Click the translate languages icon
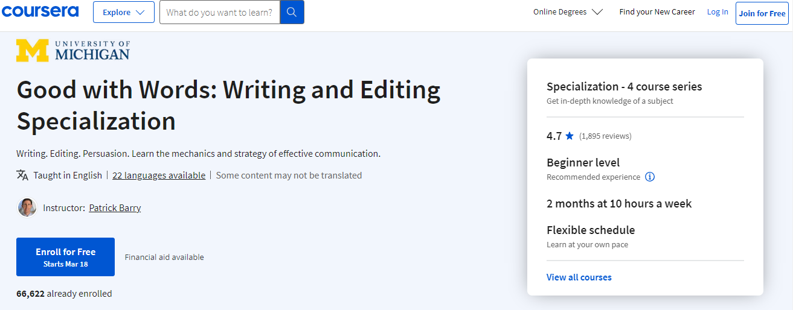The image size is (793, 310). [22, 175]
